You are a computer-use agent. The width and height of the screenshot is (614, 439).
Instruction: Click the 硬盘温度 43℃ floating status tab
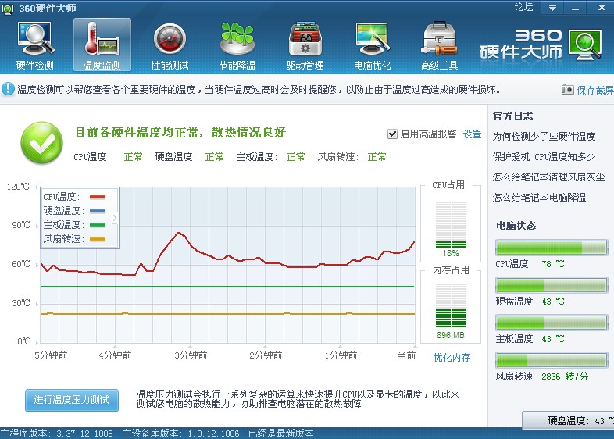coord(568,421)
